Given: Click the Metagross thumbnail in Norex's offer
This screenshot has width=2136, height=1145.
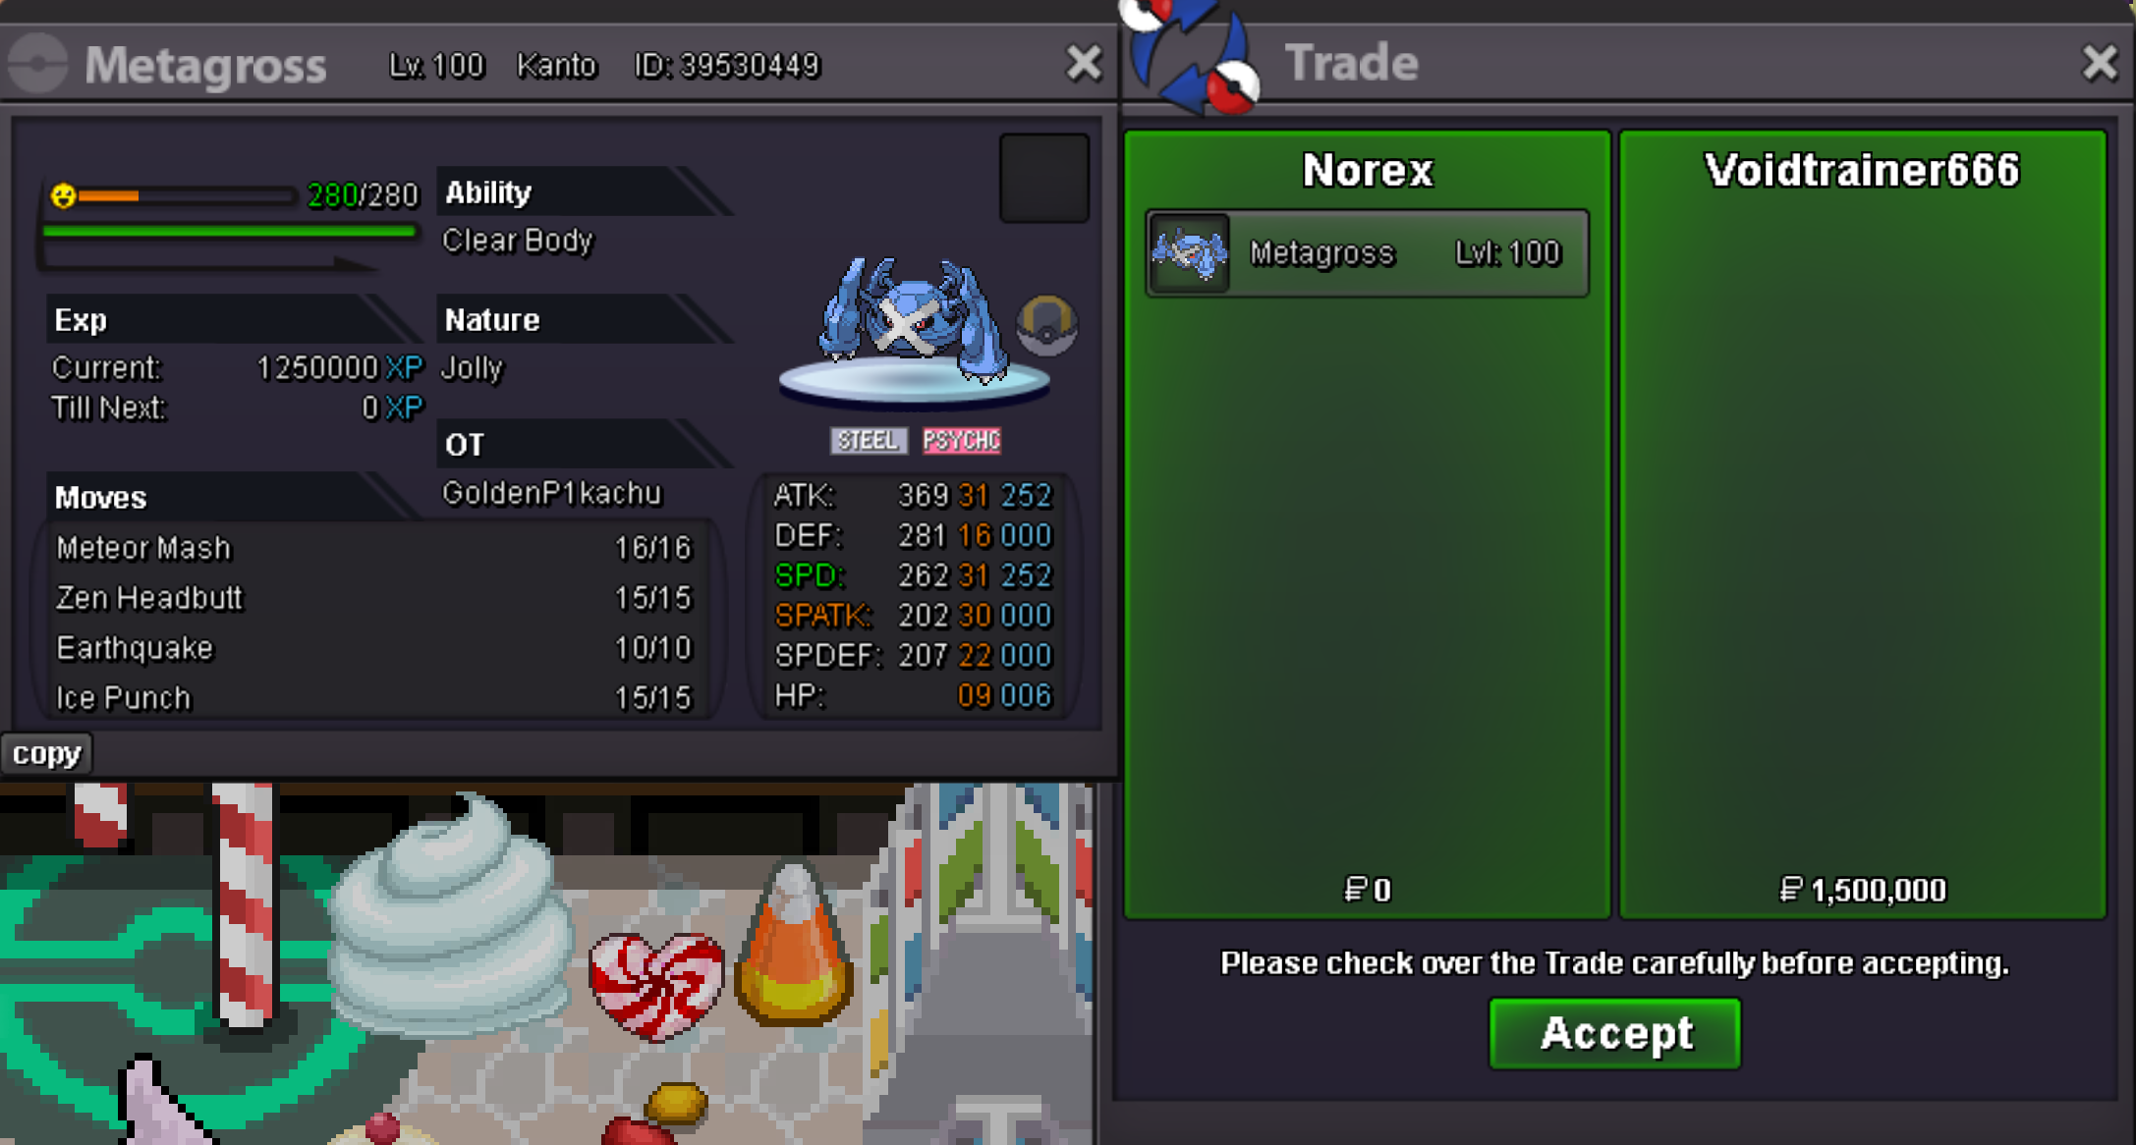Looking at the screenshot, I should point(1190,253).
